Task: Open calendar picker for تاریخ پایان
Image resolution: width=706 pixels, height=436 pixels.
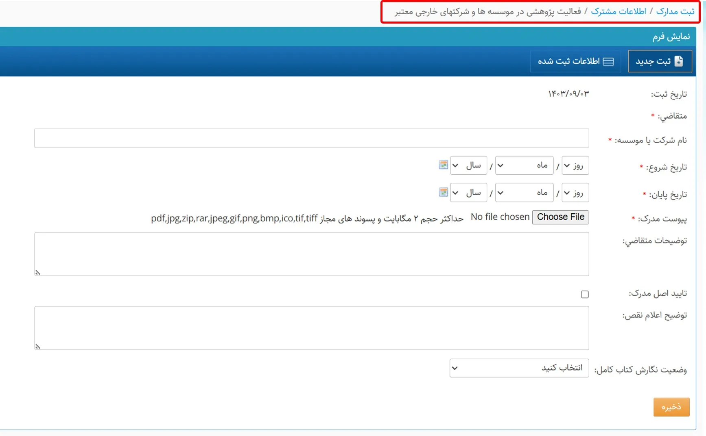Action: tap(444, 192)
